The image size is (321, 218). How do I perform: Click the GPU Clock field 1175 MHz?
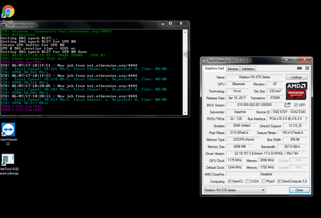click(235, 161)
